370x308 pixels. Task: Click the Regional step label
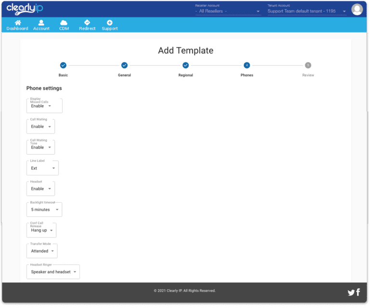pos(185,75)
